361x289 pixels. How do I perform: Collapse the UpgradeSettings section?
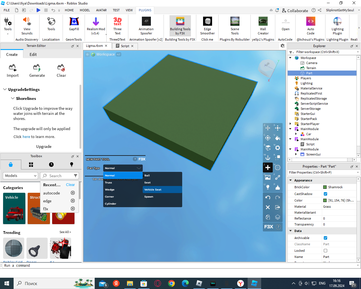tap(5, 89)
